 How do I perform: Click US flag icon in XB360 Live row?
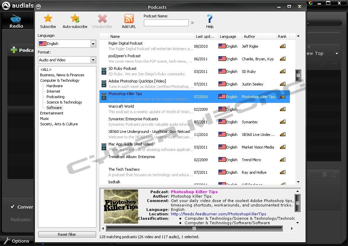222,134
